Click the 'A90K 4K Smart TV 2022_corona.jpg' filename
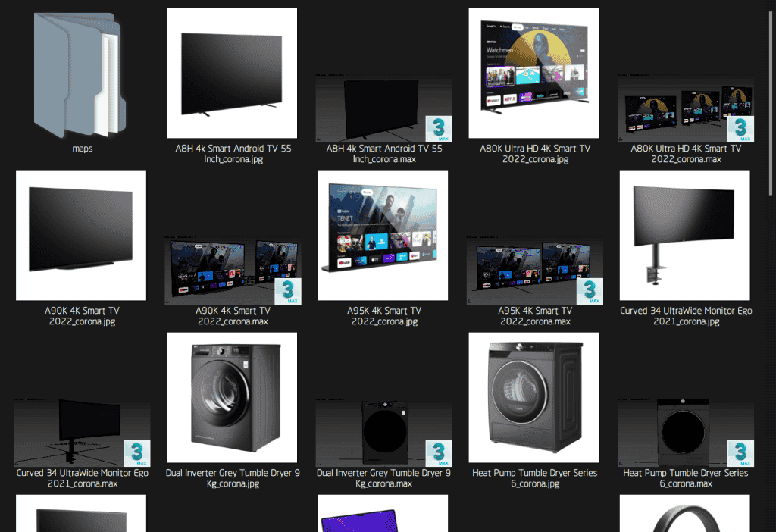 pyautogui.click(x=82, y=316)
